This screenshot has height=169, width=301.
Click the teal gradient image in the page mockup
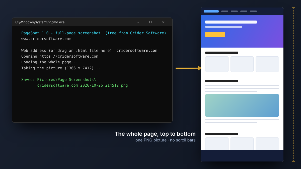(242, 105)
